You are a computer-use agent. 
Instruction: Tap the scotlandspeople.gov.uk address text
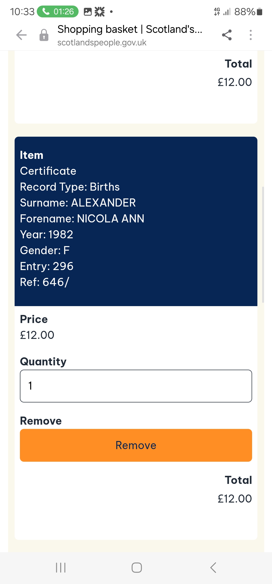pyautogui.click(x=102, y=43)
